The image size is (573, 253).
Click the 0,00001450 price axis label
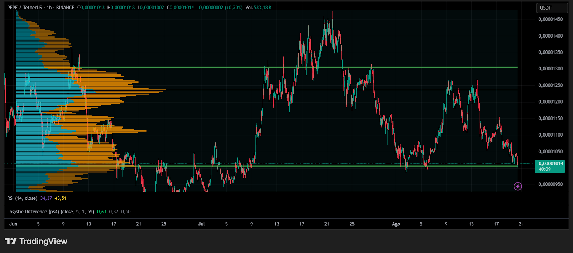[550, 19]
